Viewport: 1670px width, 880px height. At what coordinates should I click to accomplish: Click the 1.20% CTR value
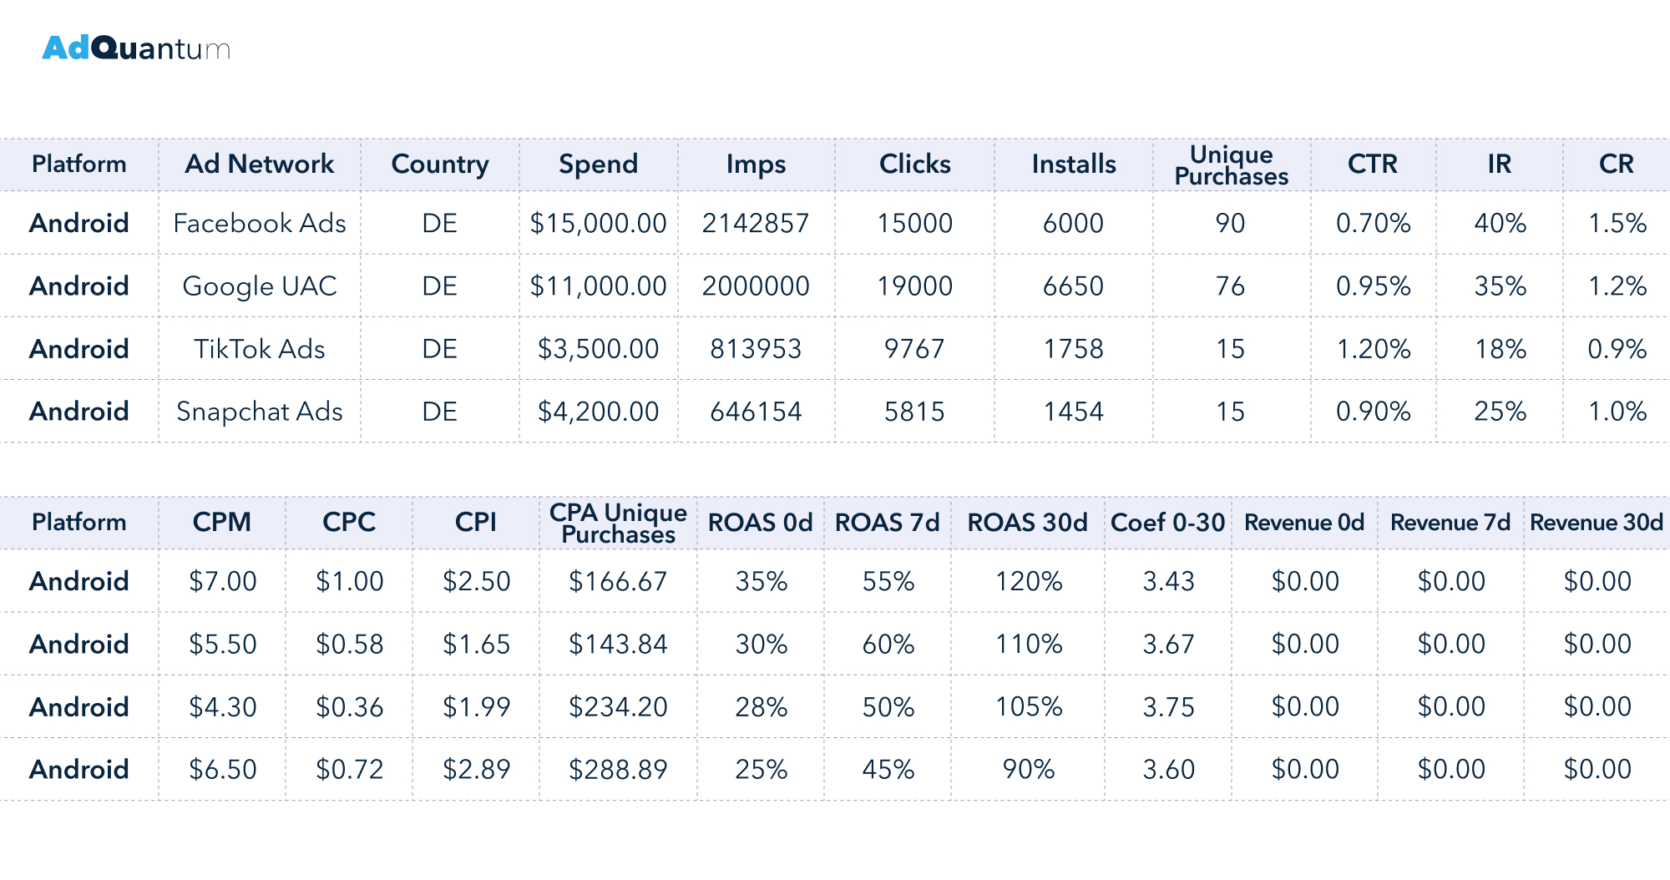(1373, 349)
